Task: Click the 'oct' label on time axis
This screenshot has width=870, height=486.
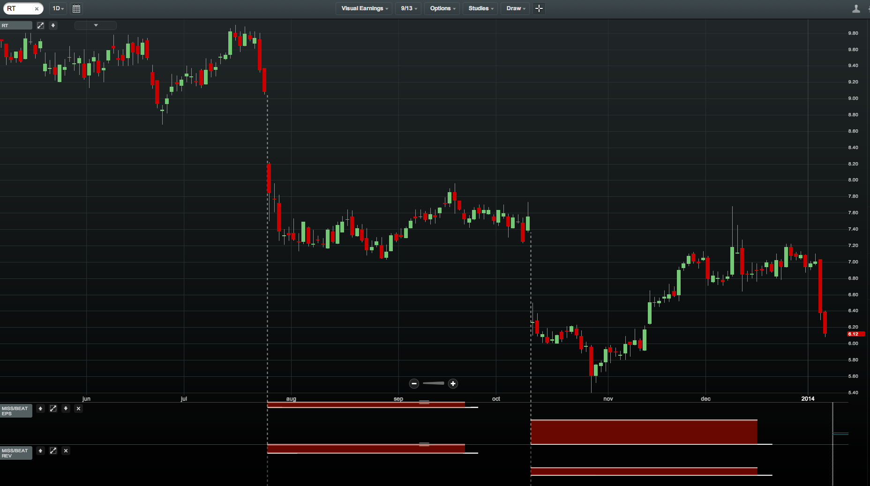Action: [496, 399]
